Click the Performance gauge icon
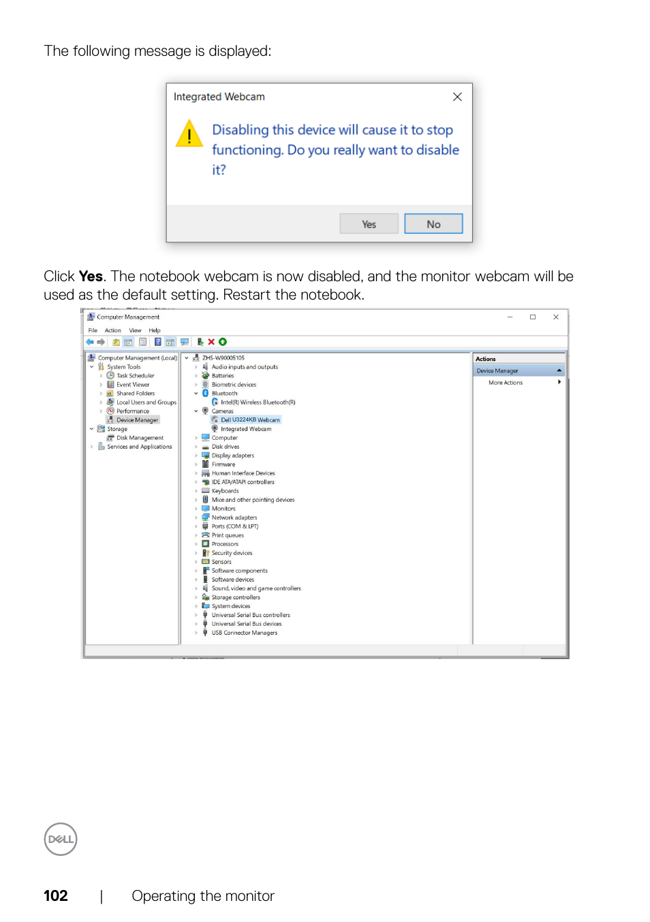Screen dimensions: 650x922 click(x=110, y=411)
